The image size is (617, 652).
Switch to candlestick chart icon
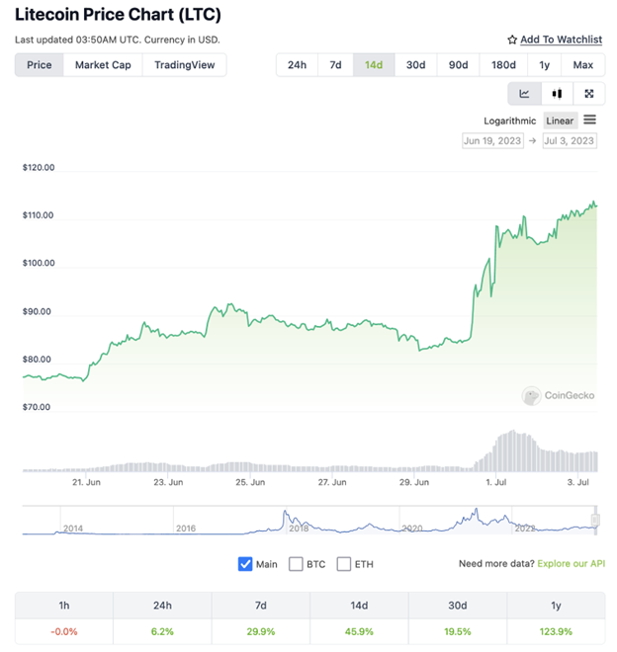coord(557,94)
